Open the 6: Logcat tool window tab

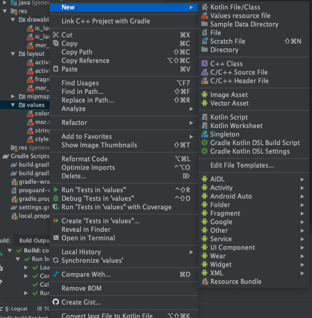pos(15,309)
